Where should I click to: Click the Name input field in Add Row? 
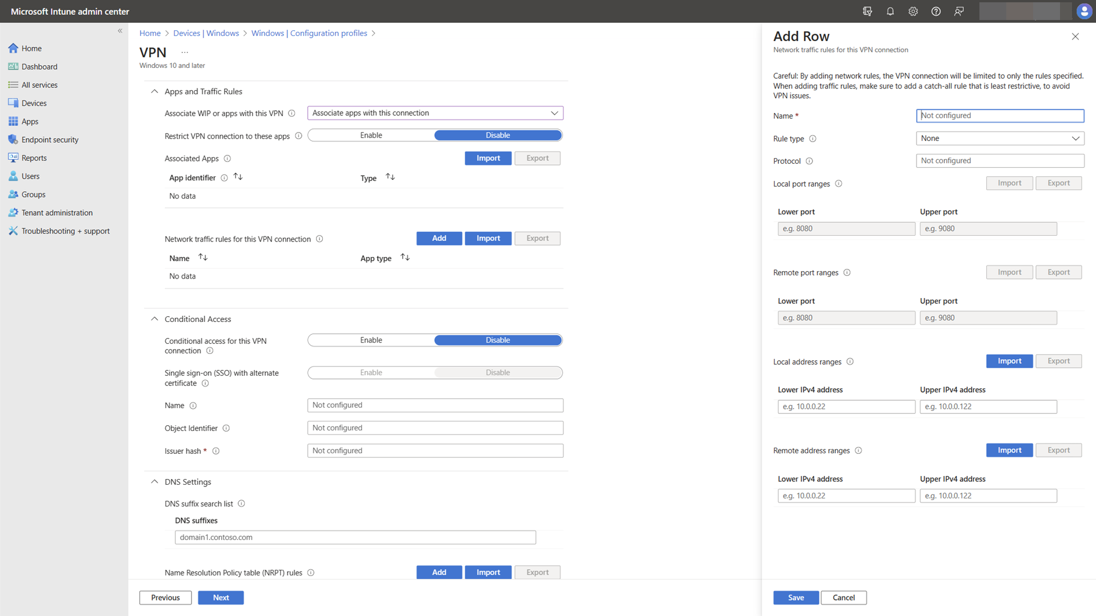click(x=999, y=115)
